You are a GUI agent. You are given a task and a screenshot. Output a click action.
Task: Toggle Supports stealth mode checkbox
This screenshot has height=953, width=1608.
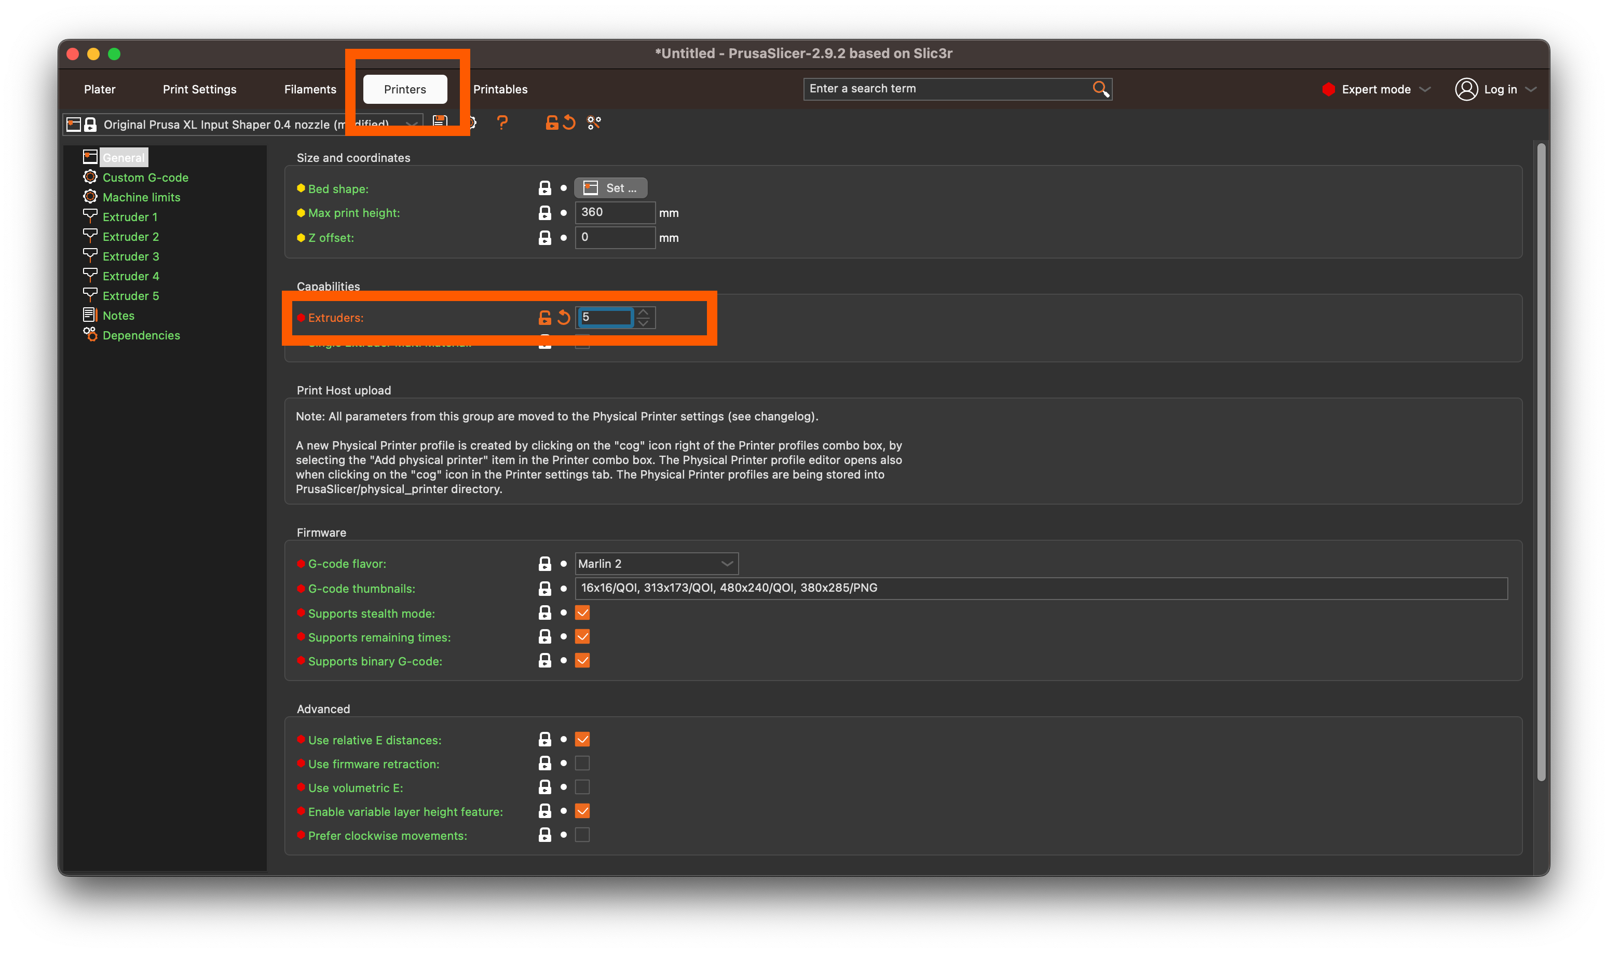coord(582,612)
